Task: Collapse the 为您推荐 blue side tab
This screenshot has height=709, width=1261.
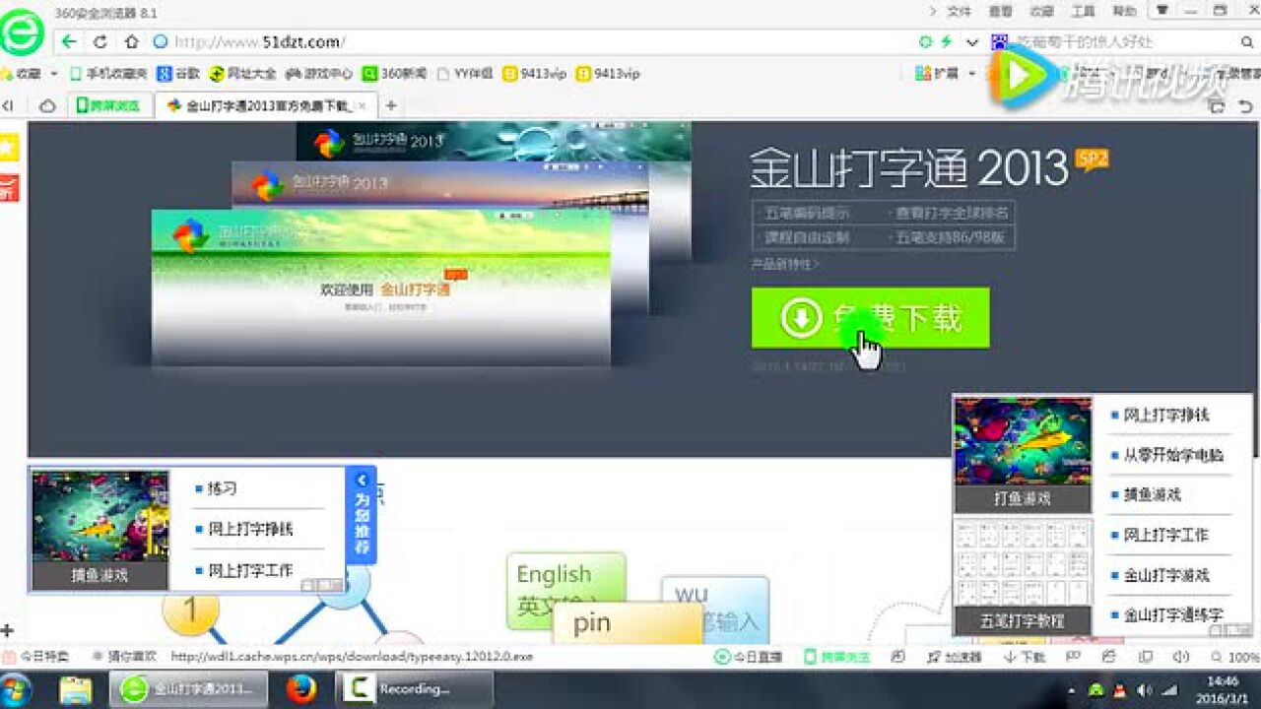Action: [361, 514]
